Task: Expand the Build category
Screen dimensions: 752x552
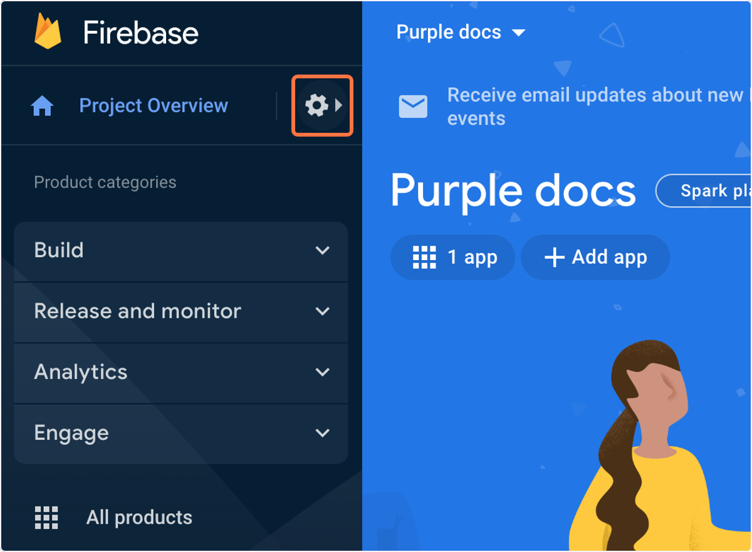Action: 180,251
